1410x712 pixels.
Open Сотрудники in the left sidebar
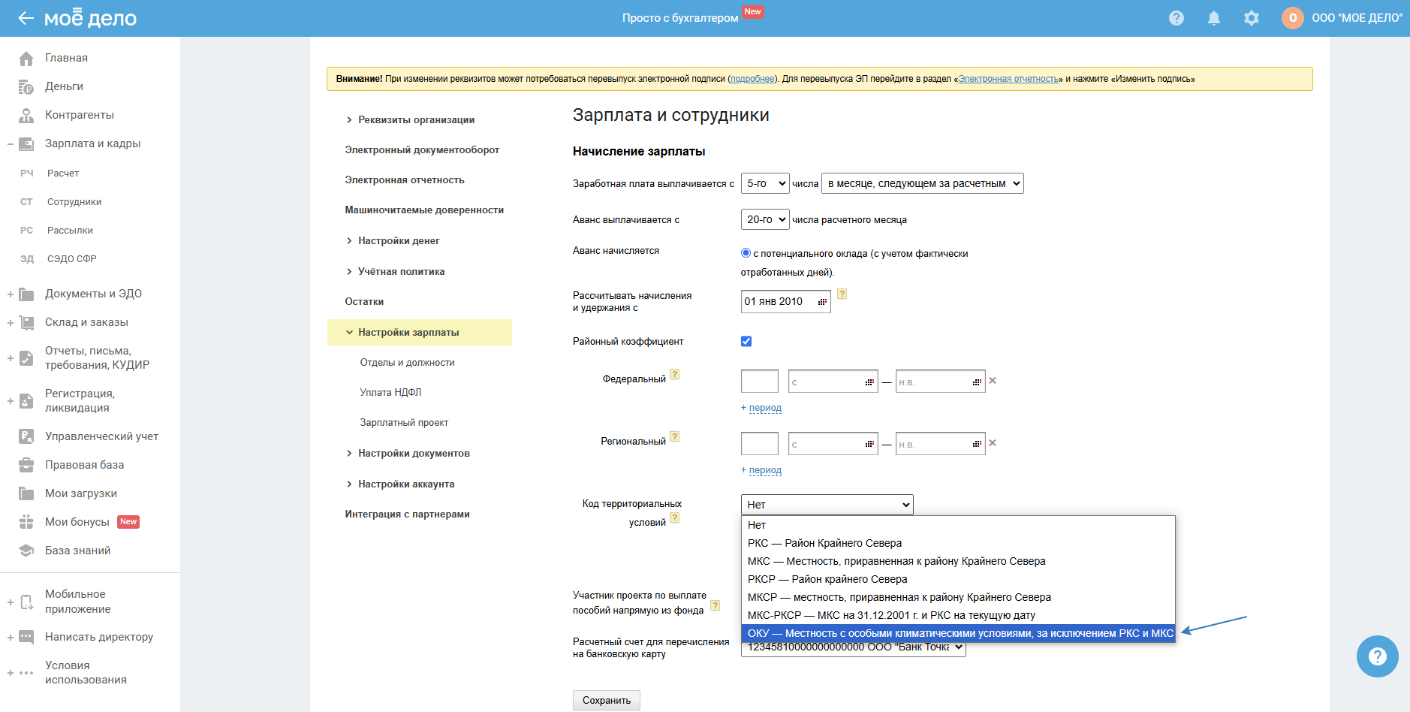click(x=74, y=202)
